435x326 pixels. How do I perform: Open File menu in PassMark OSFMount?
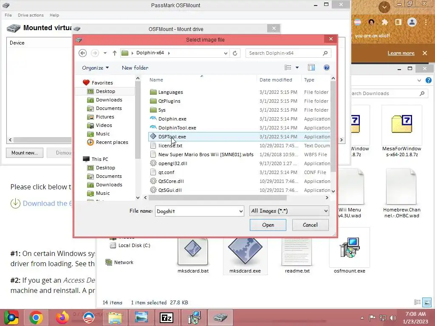(8, 15)
